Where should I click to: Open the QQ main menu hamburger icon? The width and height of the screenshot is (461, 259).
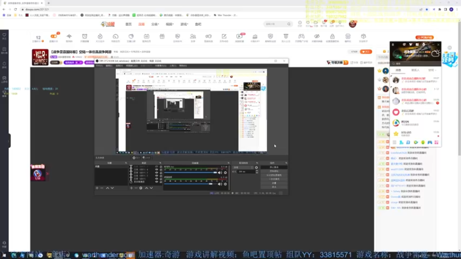tap(394, 142)
